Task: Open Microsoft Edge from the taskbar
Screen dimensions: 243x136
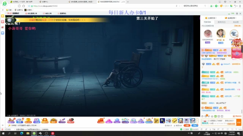Action: tap(22, 133)
